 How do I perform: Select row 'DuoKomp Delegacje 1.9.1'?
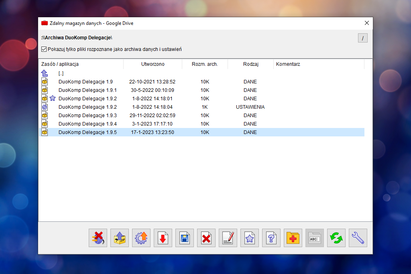[201, 90]
